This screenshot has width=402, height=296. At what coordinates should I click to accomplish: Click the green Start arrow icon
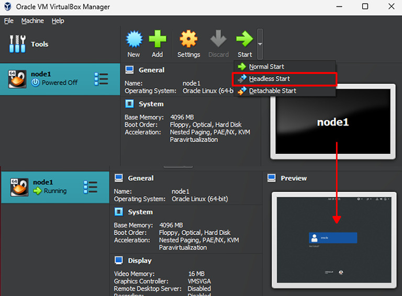[x=244, y=39]
